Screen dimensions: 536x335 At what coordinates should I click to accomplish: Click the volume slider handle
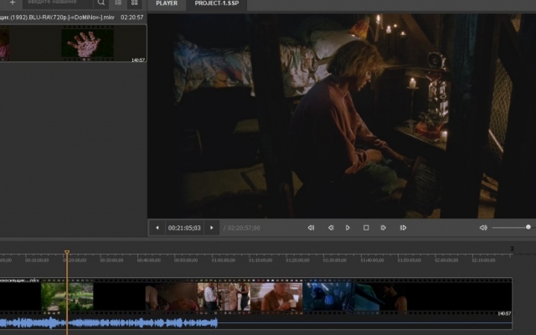click(528, 227)
